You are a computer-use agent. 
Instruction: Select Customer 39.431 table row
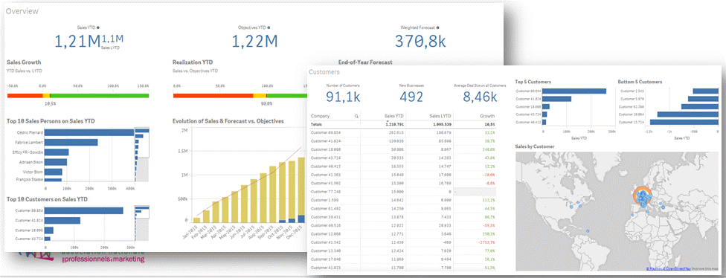click(403, 216)
